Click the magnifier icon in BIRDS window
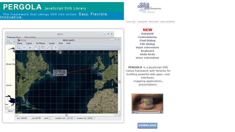The height and width of the screenshot is (132, 235). coord(9,42)
